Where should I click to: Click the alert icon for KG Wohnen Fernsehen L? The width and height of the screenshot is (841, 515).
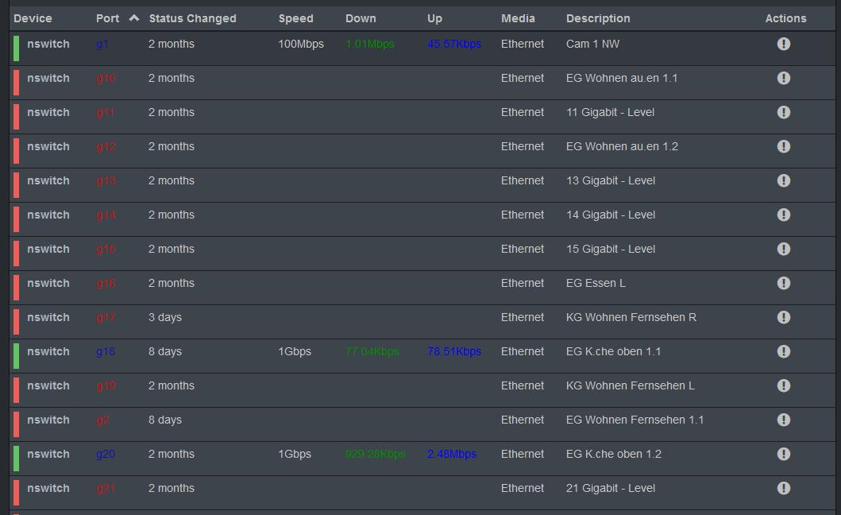click(x=783, y=385)
